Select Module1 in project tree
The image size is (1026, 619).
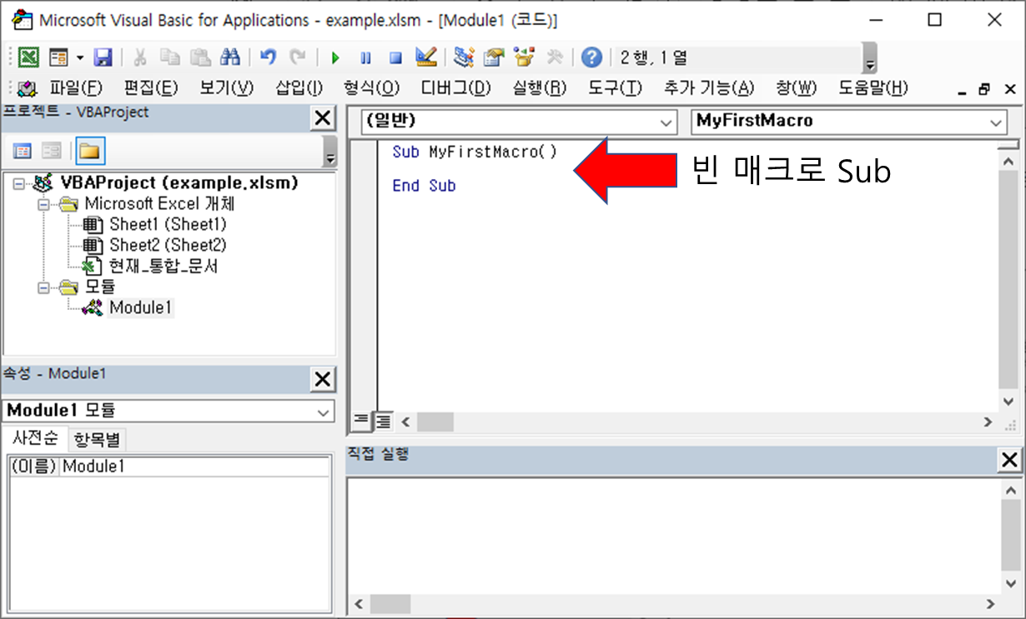(x=141, y=308)
